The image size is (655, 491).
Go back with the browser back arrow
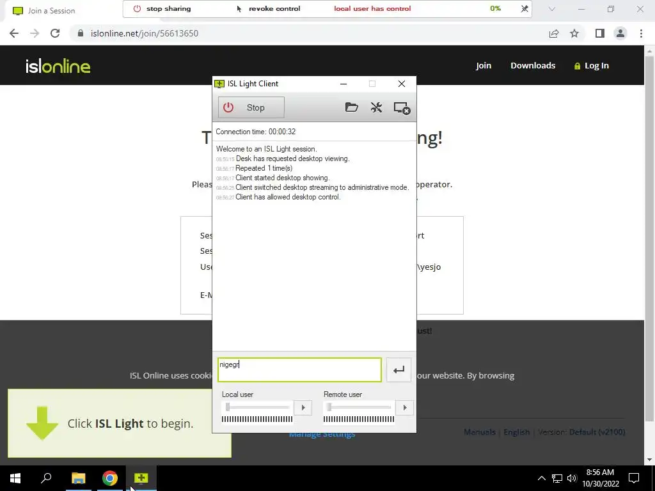click(14, 33)
